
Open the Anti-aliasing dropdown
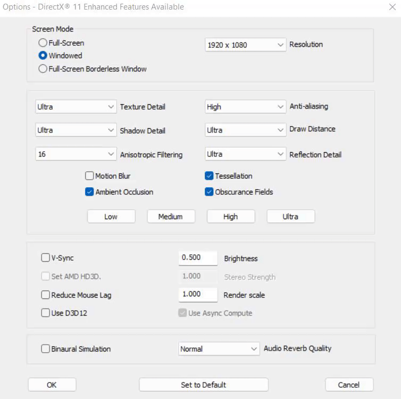click(246, 107)
